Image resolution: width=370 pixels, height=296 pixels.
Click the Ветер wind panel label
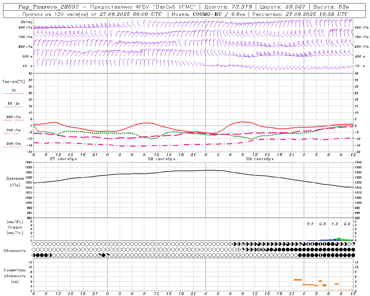coord(27,22)
